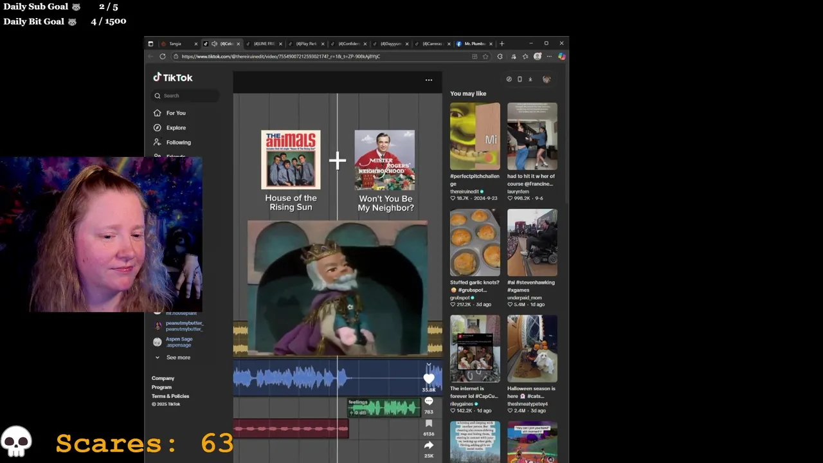Switch to the Tangia browser tab

click(x=175, y=44)
